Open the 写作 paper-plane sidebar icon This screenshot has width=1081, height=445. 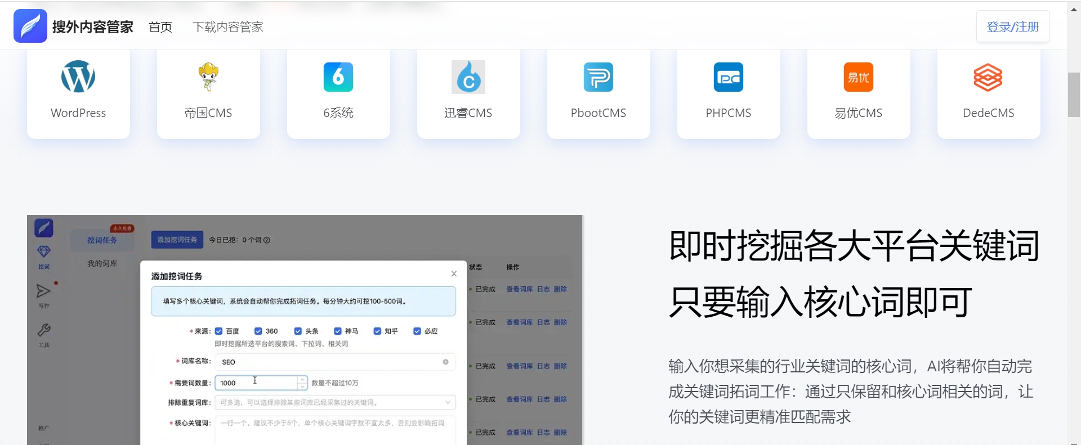[x=44, y=291]
